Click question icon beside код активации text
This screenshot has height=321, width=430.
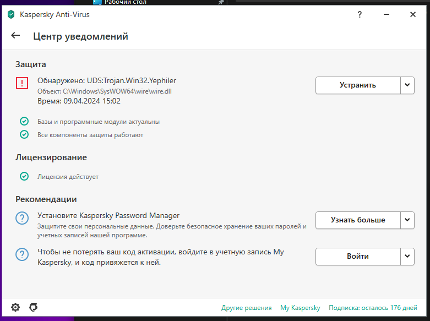click(22, 254)
